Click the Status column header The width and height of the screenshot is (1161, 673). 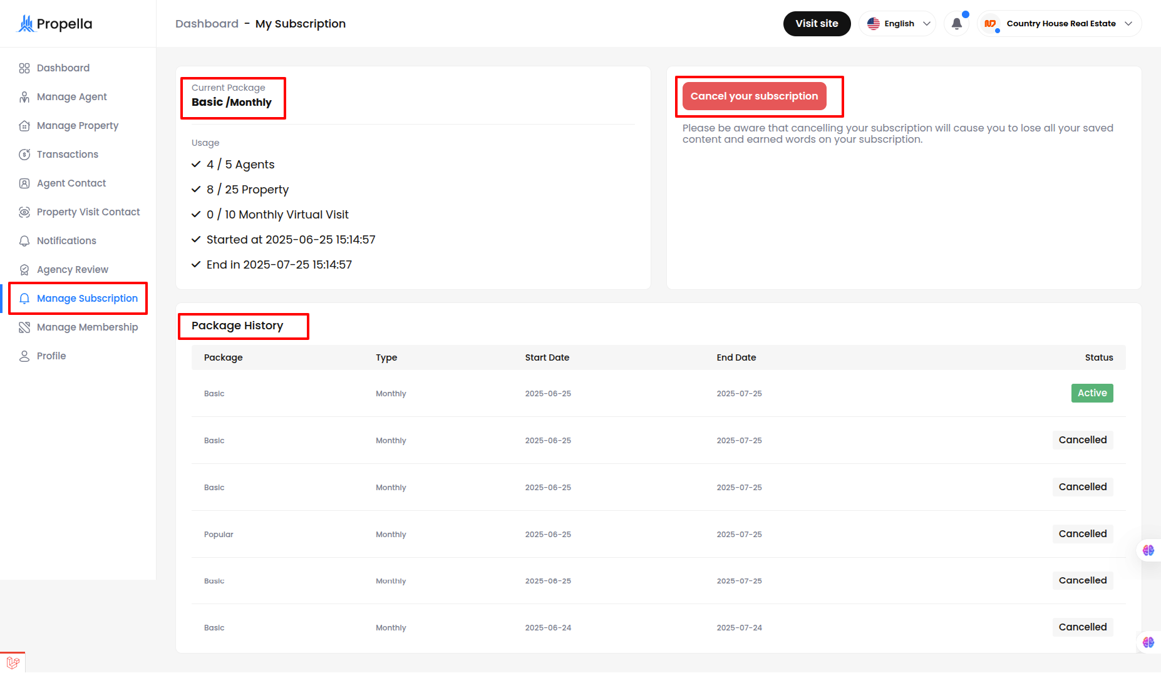[x=1099, y=357]
